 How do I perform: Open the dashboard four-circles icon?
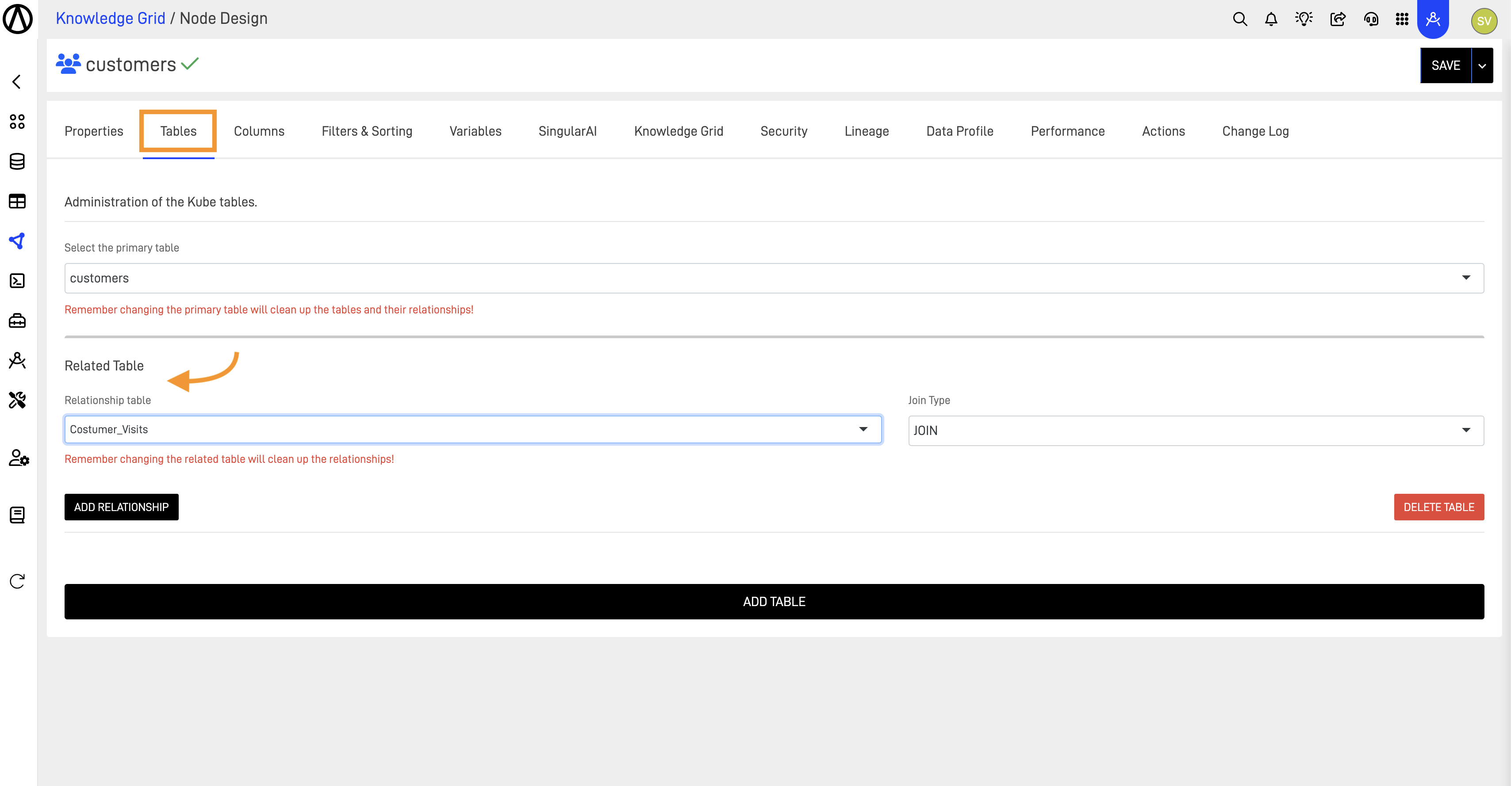pyautogui.click(x=17, y=121)
